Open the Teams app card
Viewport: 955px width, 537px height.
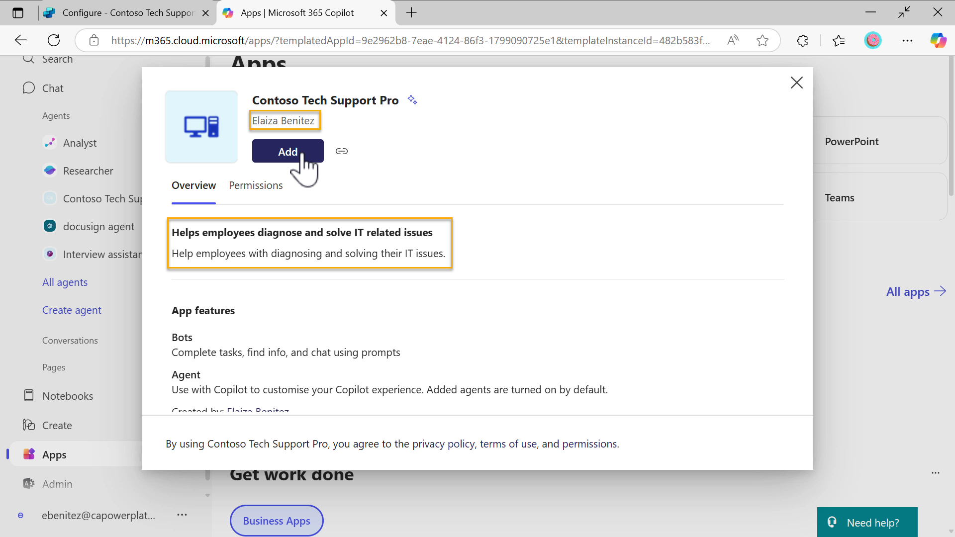point(879,197)
